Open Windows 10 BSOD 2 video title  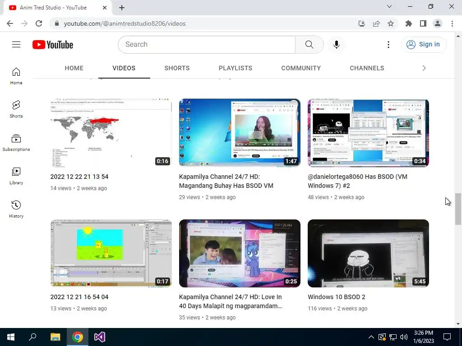click(337, 297)
